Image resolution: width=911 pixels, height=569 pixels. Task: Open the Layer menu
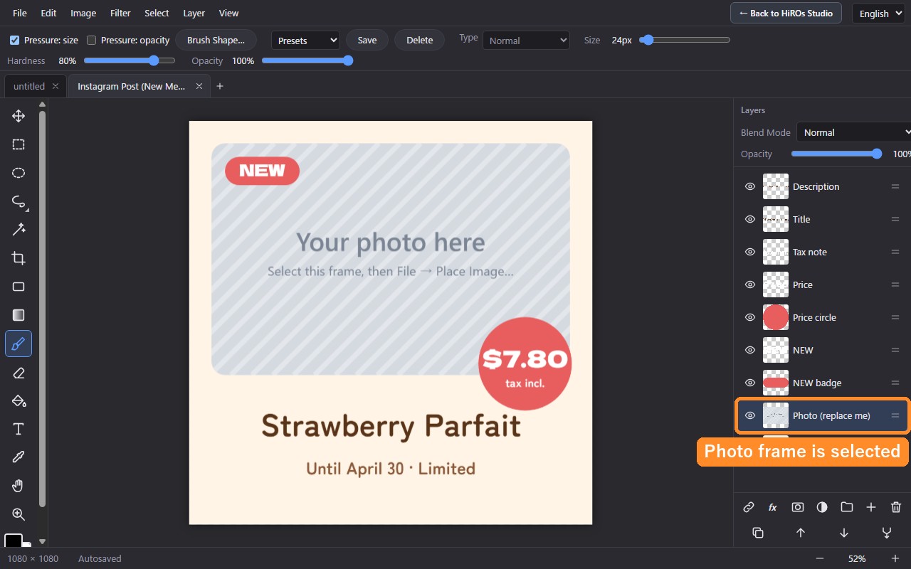coord(194,13)
